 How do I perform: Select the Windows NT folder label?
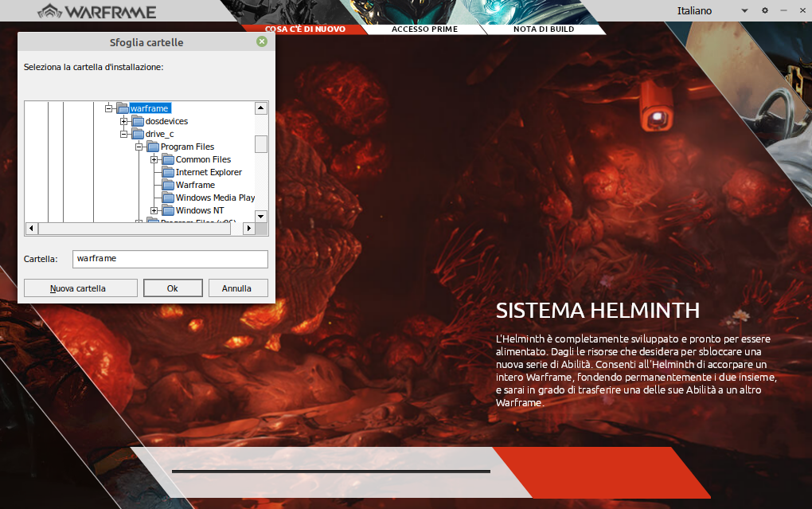(200, 210)
